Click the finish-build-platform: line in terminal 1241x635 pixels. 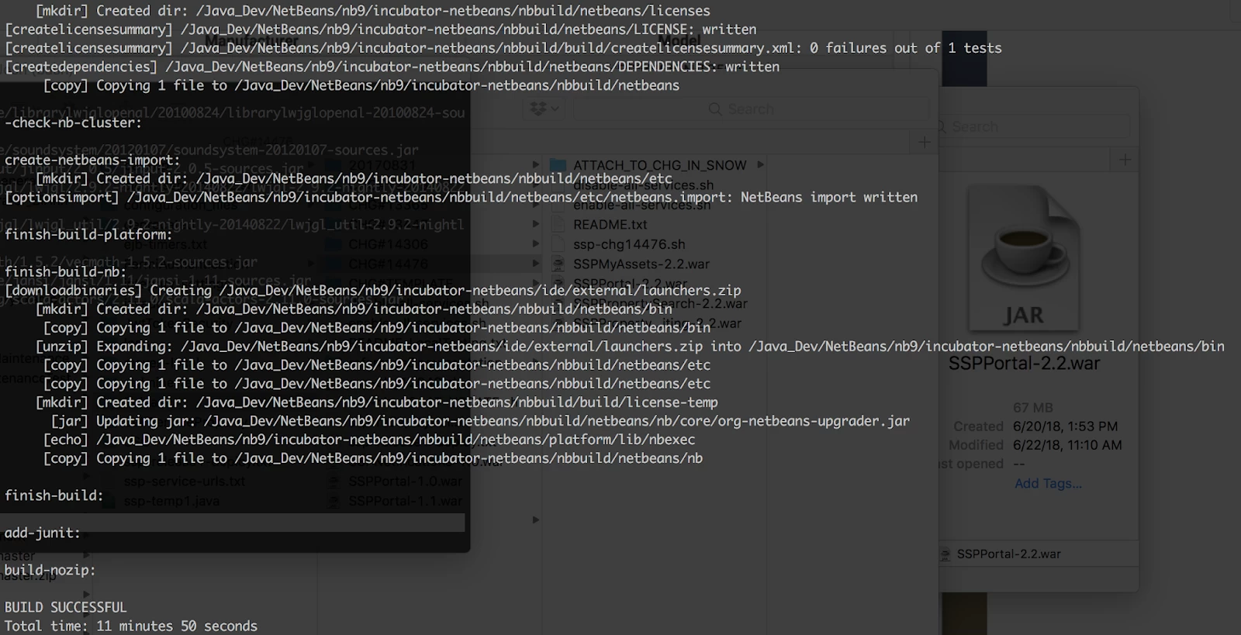click(88, 234)
